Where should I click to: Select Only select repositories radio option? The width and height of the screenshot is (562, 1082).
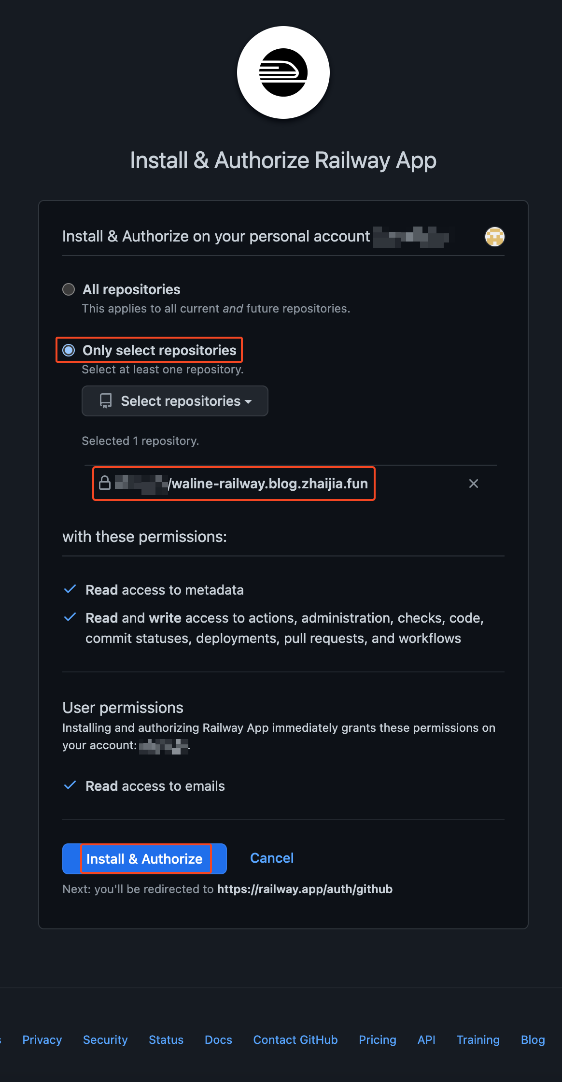pos(69,350)
